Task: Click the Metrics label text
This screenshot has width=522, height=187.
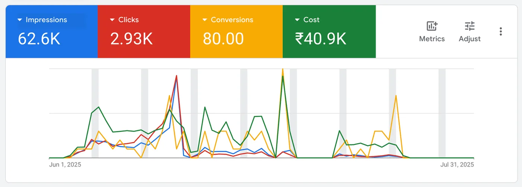Action: (x=432, y=39)
